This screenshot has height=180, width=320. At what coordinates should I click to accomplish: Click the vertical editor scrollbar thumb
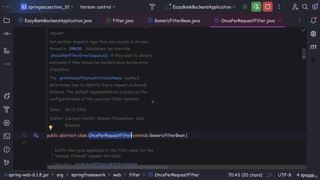click(304, 53)
